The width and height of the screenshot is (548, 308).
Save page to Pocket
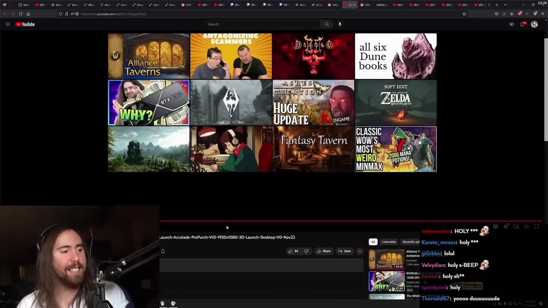click(x=497, y=14)
